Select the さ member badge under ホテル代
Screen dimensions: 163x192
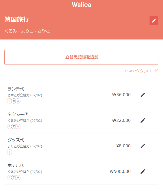(x=18, y=178)
